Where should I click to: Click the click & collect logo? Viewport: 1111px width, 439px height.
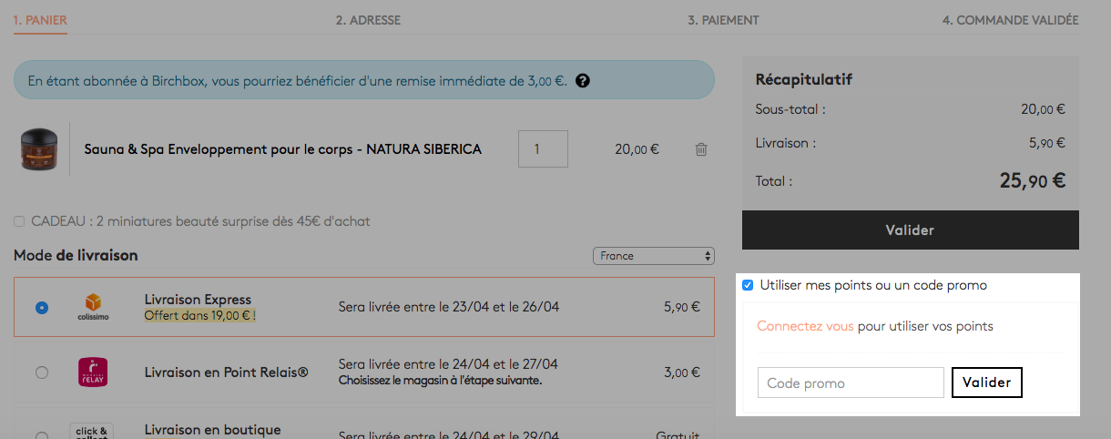click(93, 431)
